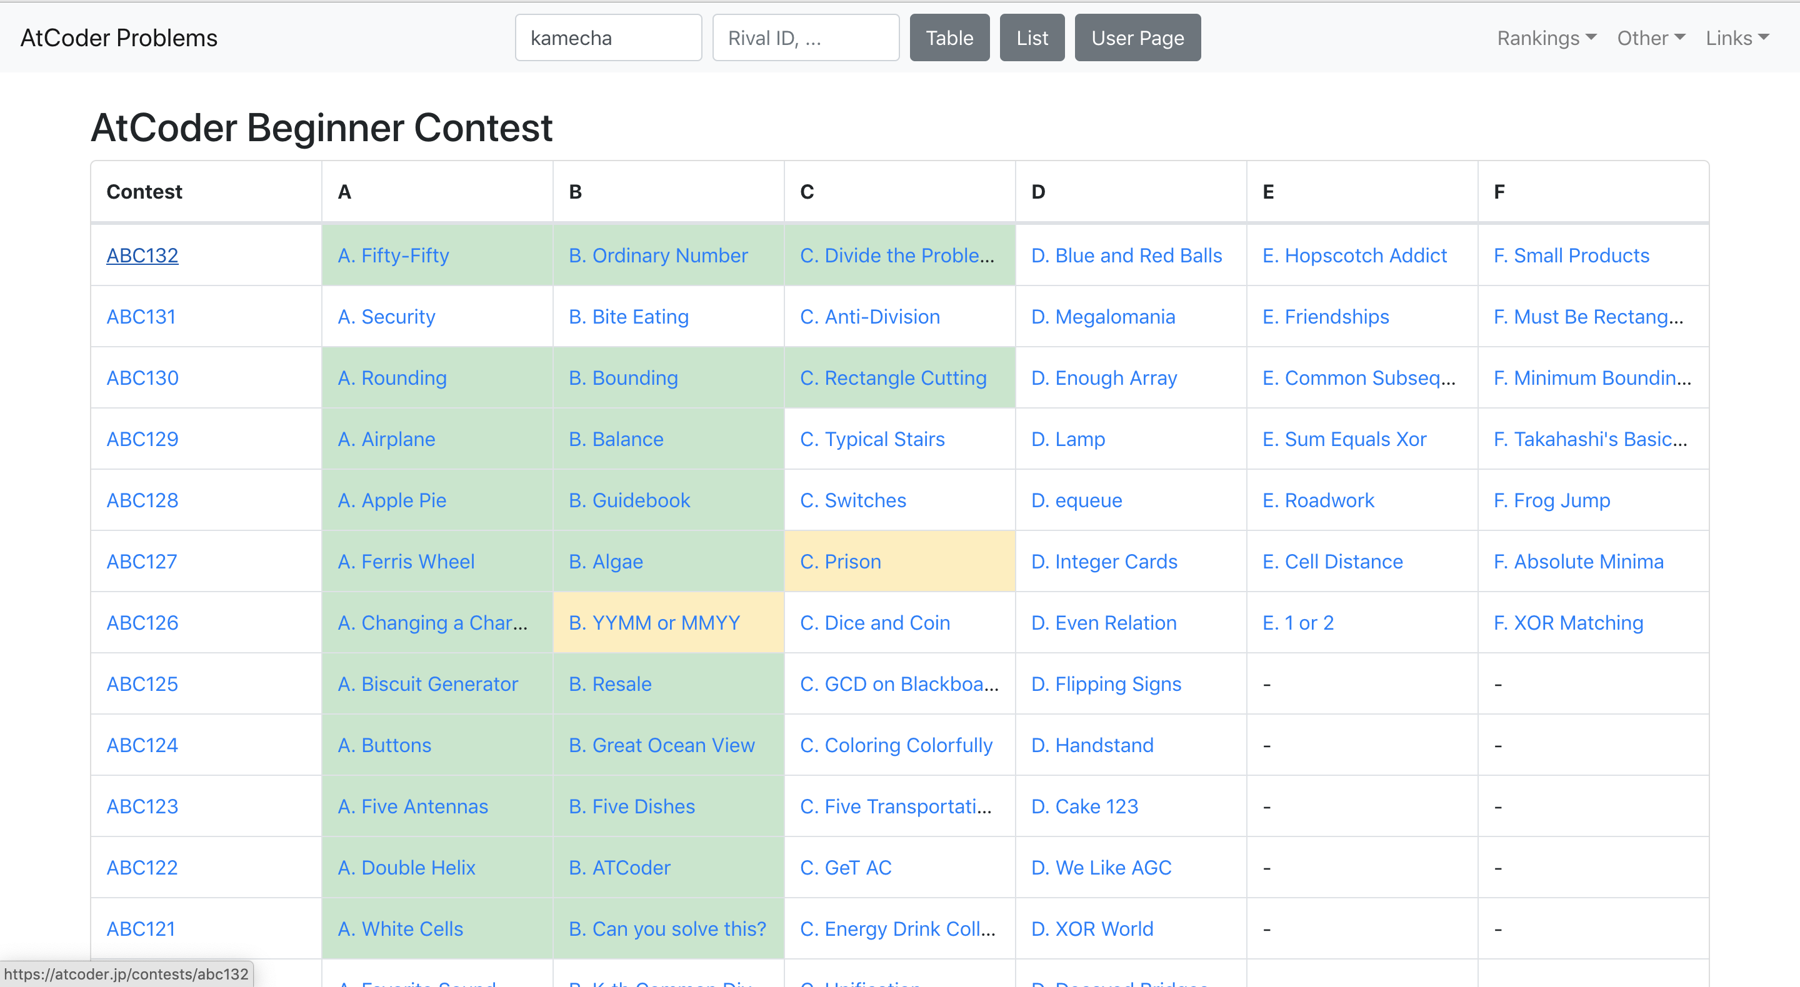The height and width of the screenshot is (987, 1800).
Task: Go to AtCoder Problems home title
Action: [119, 37]
